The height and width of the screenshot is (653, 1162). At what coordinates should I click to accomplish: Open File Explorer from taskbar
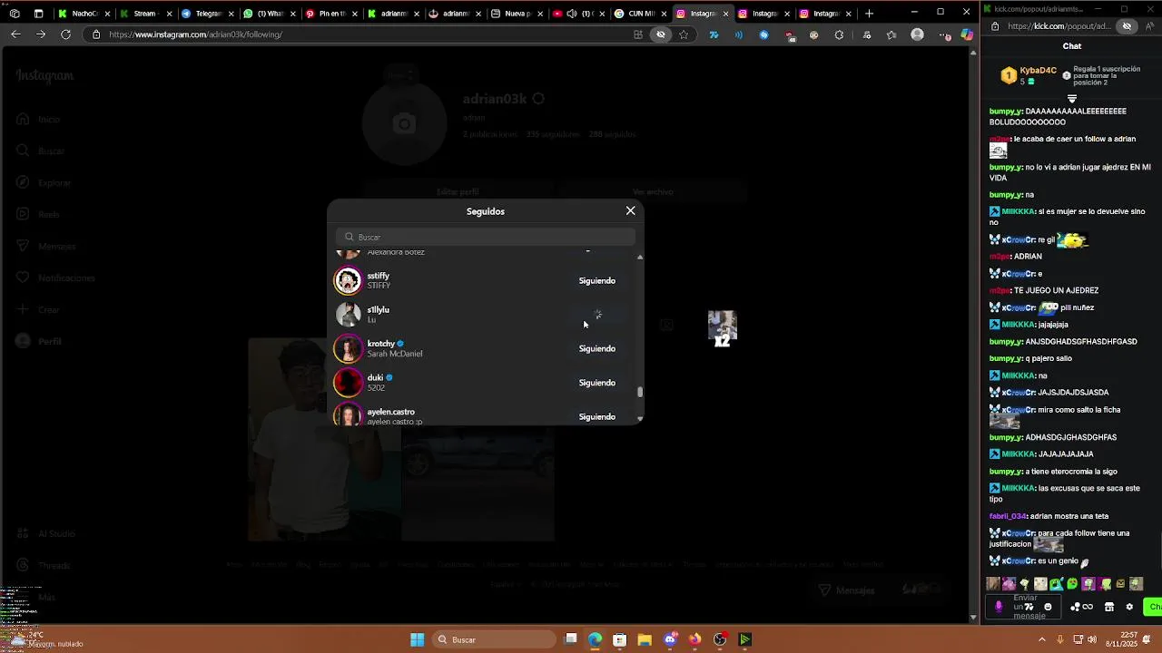pos(645,639)
